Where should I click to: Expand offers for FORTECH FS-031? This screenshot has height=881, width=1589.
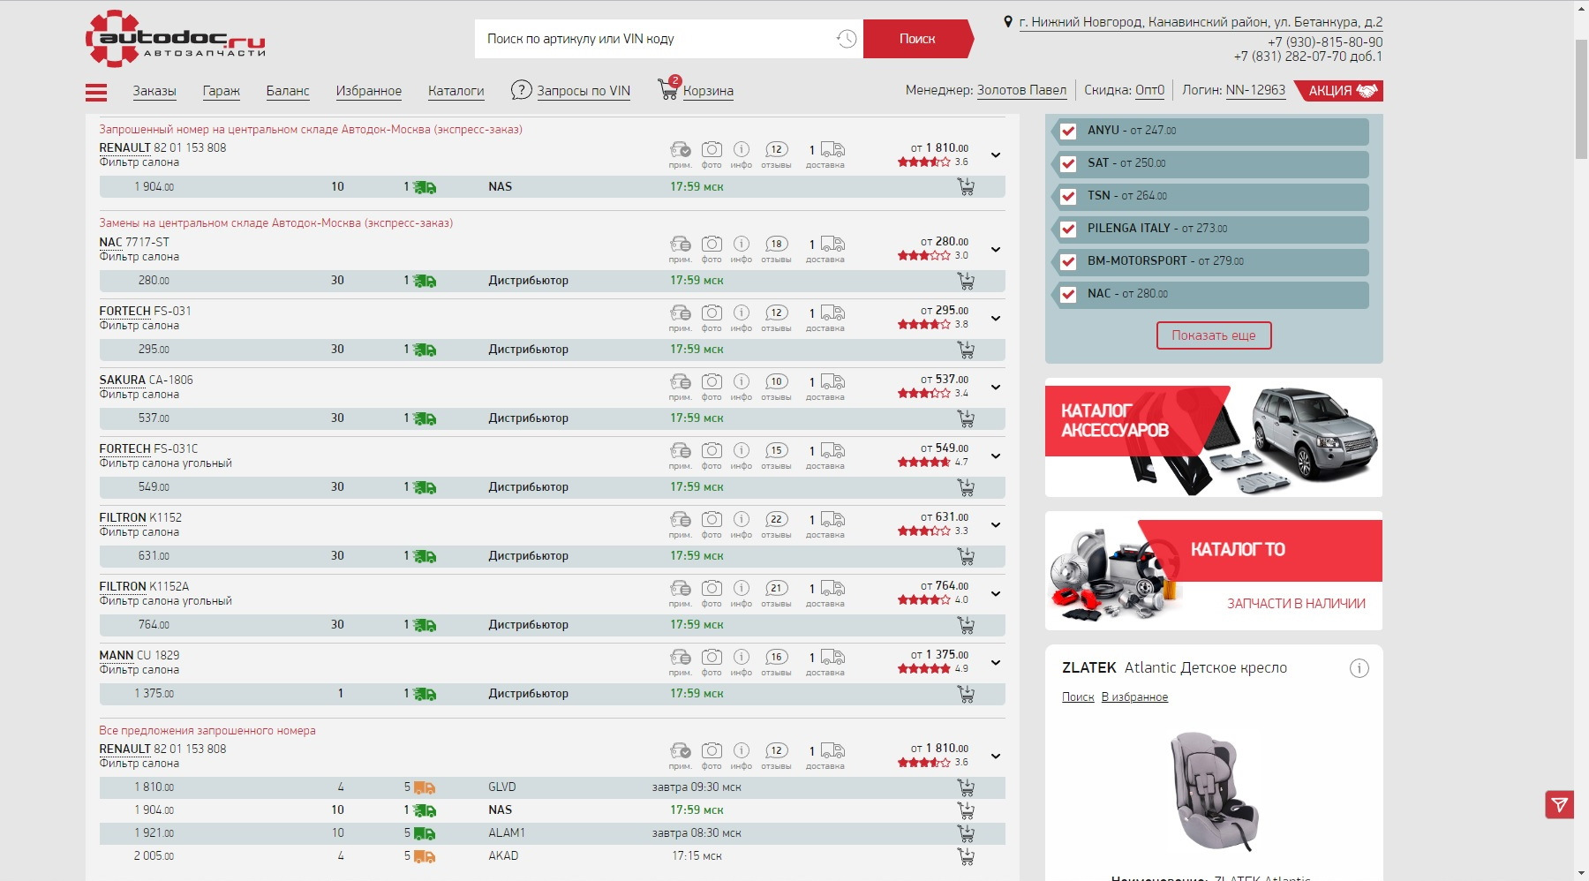tap(996, 319)
